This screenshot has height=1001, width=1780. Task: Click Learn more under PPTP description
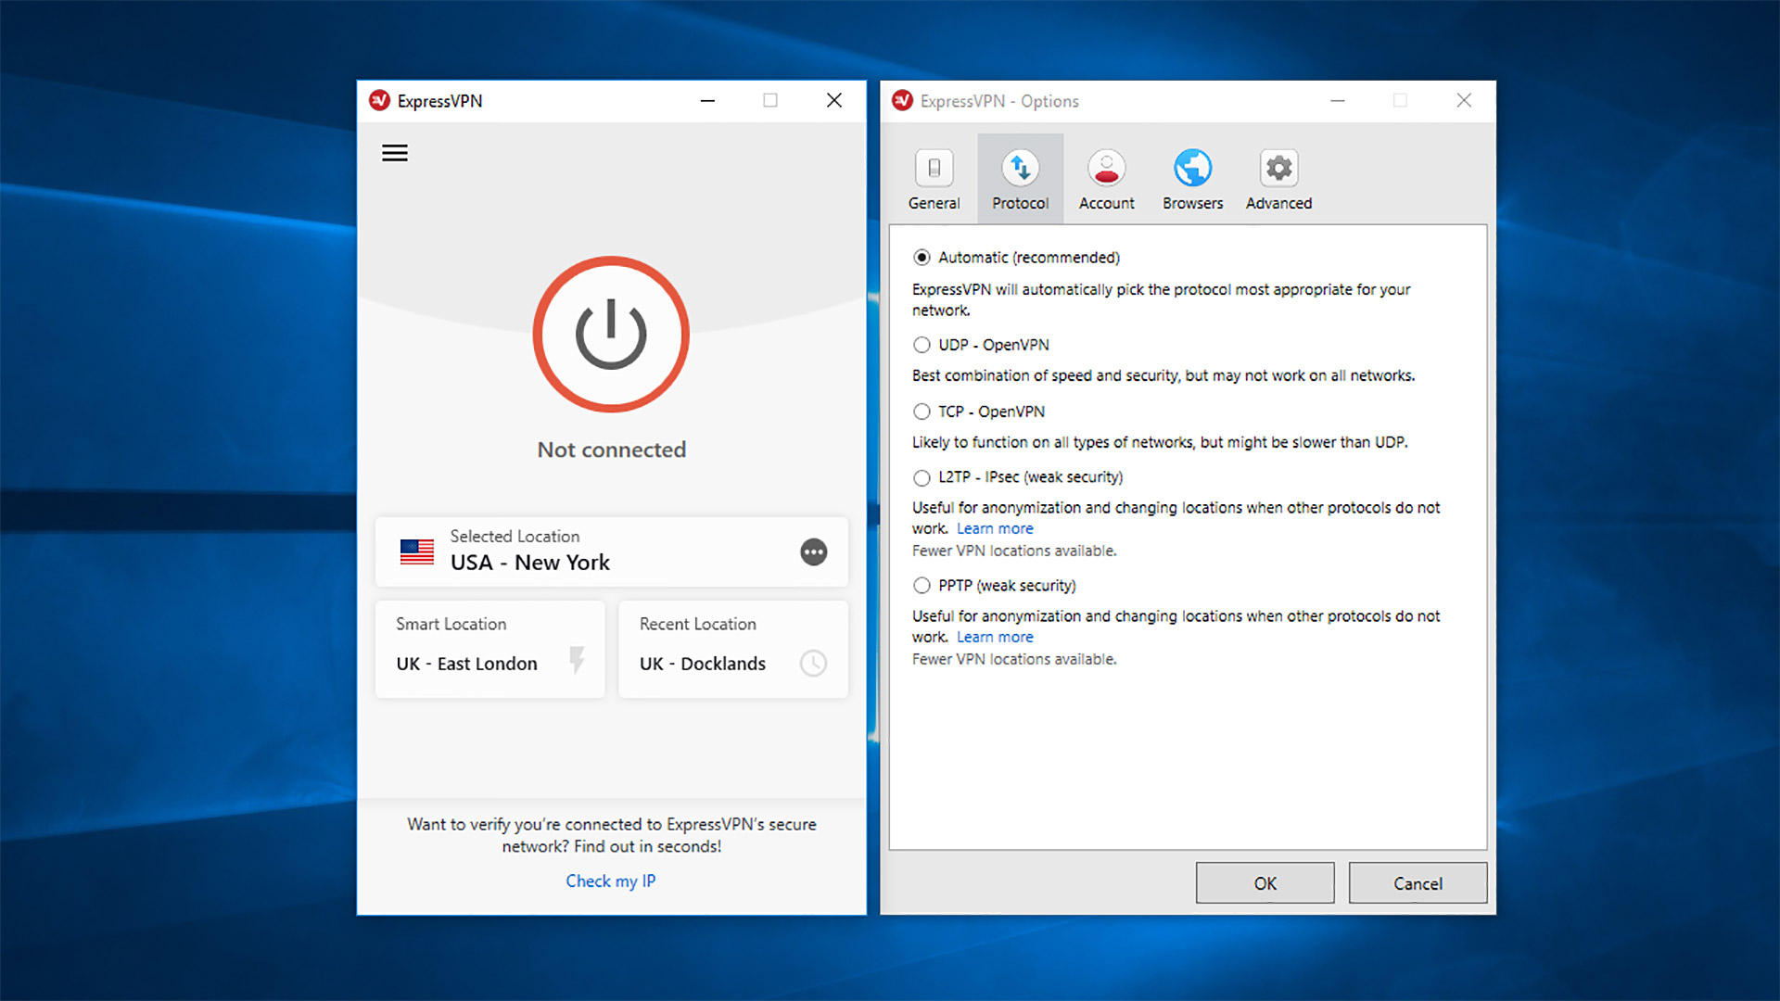[x=995, y=637]
